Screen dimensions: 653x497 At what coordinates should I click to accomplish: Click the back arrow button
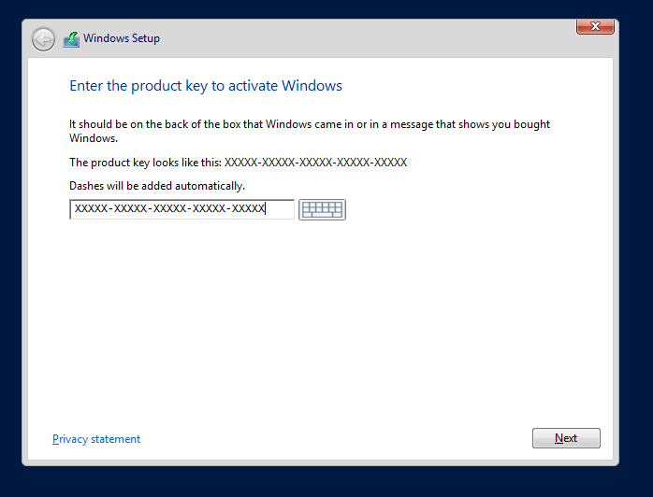pos(43,39)
